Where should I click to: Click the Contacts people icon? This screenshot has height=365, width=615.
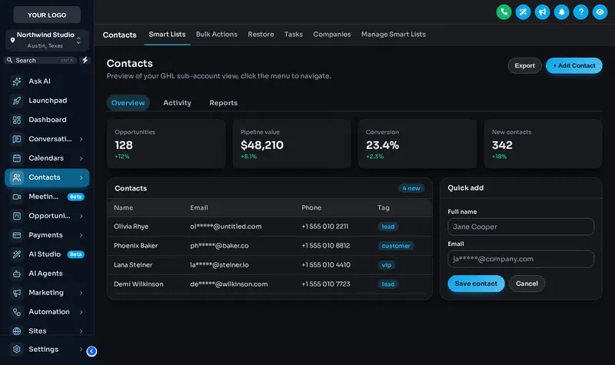point(17,178)
